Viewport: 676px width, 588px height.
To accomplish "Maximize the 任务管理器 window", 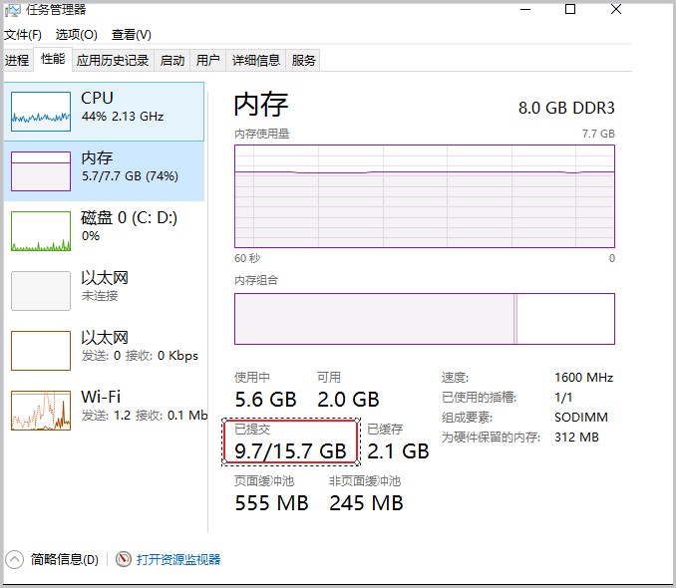I will 570,9.
